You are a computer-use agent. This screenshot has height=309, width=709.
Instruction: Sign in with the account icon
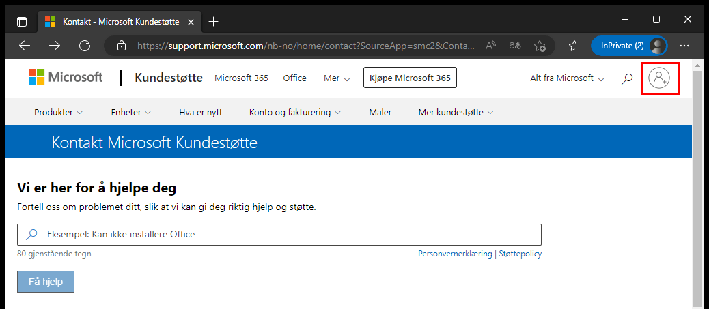tap(659, 78)
